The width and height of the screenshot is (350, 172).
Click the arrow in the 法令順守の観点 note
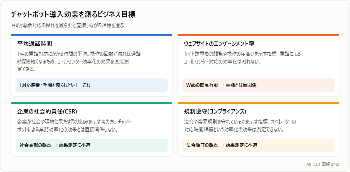click(x=222, y=145)
